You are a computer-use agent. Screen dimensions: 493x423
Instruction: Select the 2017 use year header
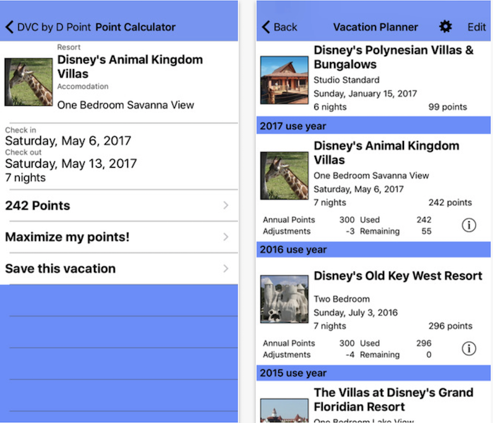click(x=374, y=126)
